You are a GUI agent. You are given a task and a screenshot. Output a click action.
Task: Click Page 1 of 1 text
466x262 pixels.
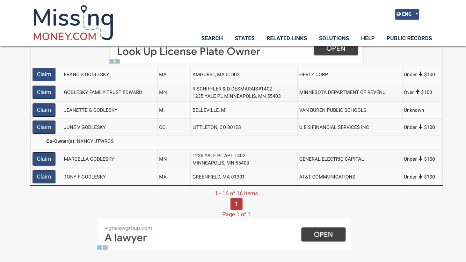[x=236, y=214]
